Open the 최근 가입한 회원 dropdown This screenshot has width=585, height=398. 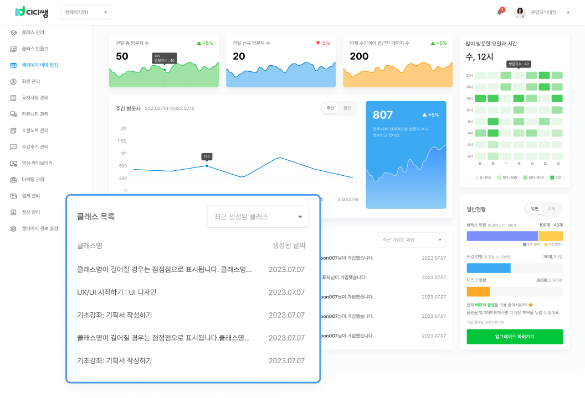click(412, 240)
